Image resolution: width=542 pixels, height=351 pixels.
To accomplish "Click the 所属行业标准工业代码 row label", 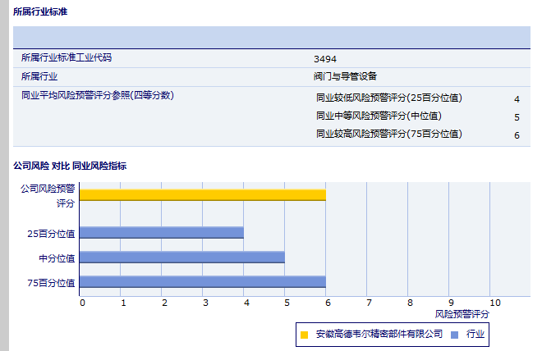I will click(66, 58).
